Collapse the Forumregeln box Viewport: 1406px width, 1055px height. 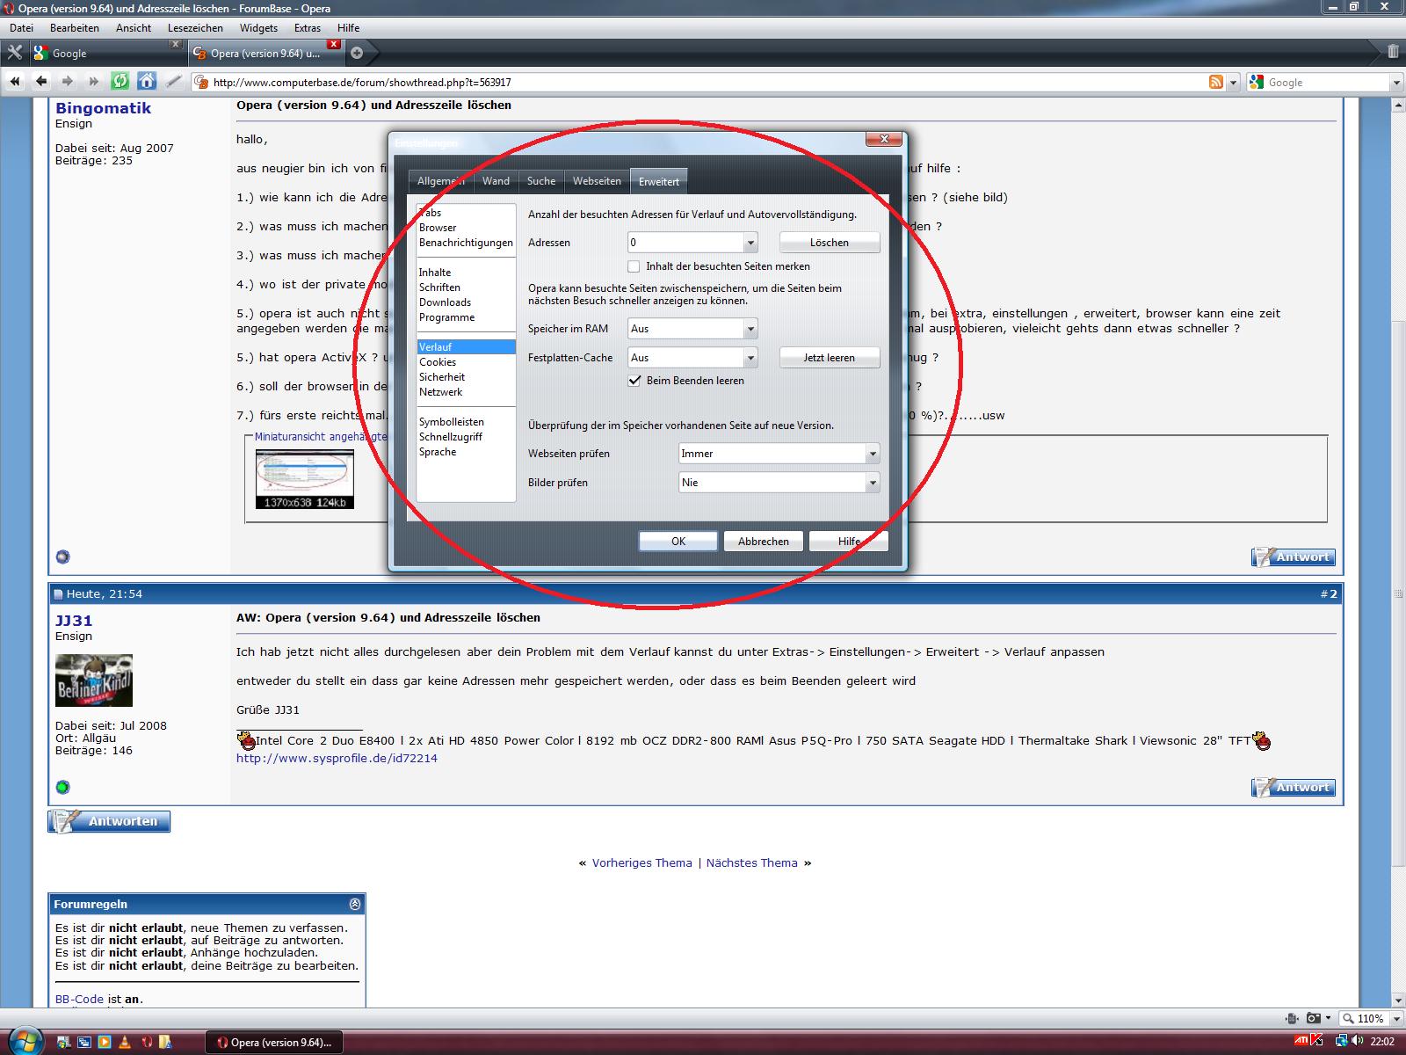click(x=355, y=904)
